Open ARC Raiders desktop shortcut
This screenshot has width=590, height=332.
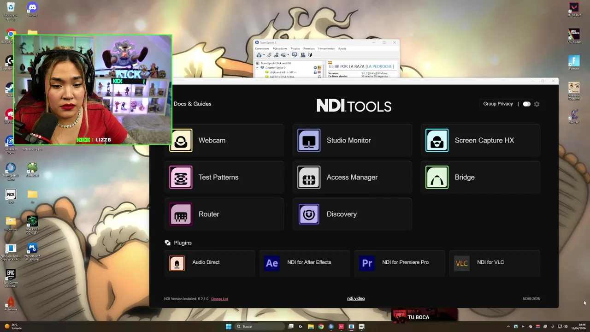[x=574, y=36]
